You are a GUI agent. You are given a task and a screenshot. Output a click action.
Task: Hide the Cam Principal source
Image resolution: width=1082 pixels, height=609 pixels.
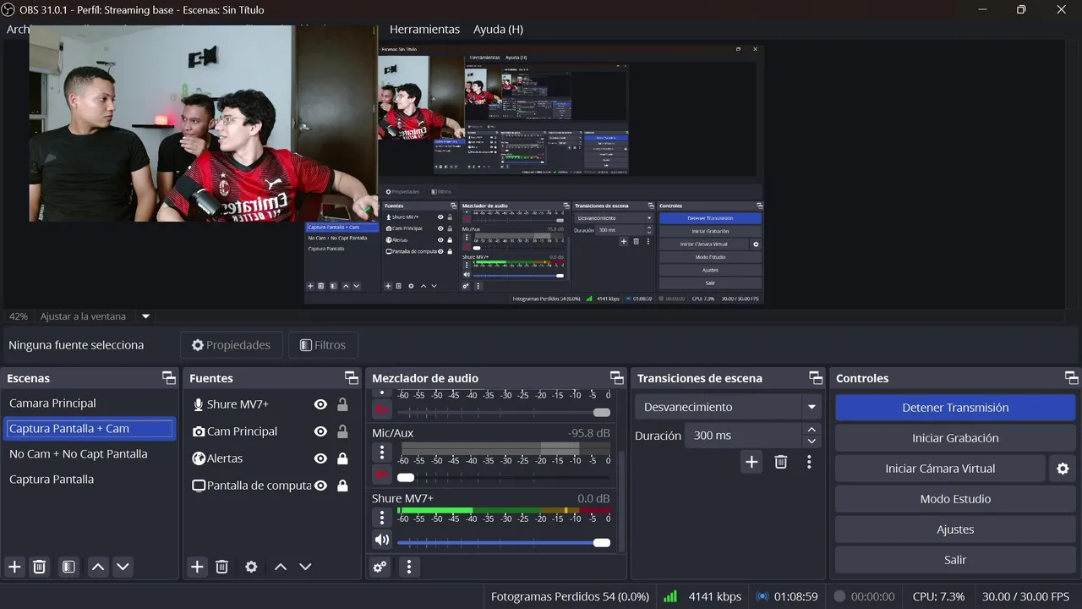(x=320, y=431)
